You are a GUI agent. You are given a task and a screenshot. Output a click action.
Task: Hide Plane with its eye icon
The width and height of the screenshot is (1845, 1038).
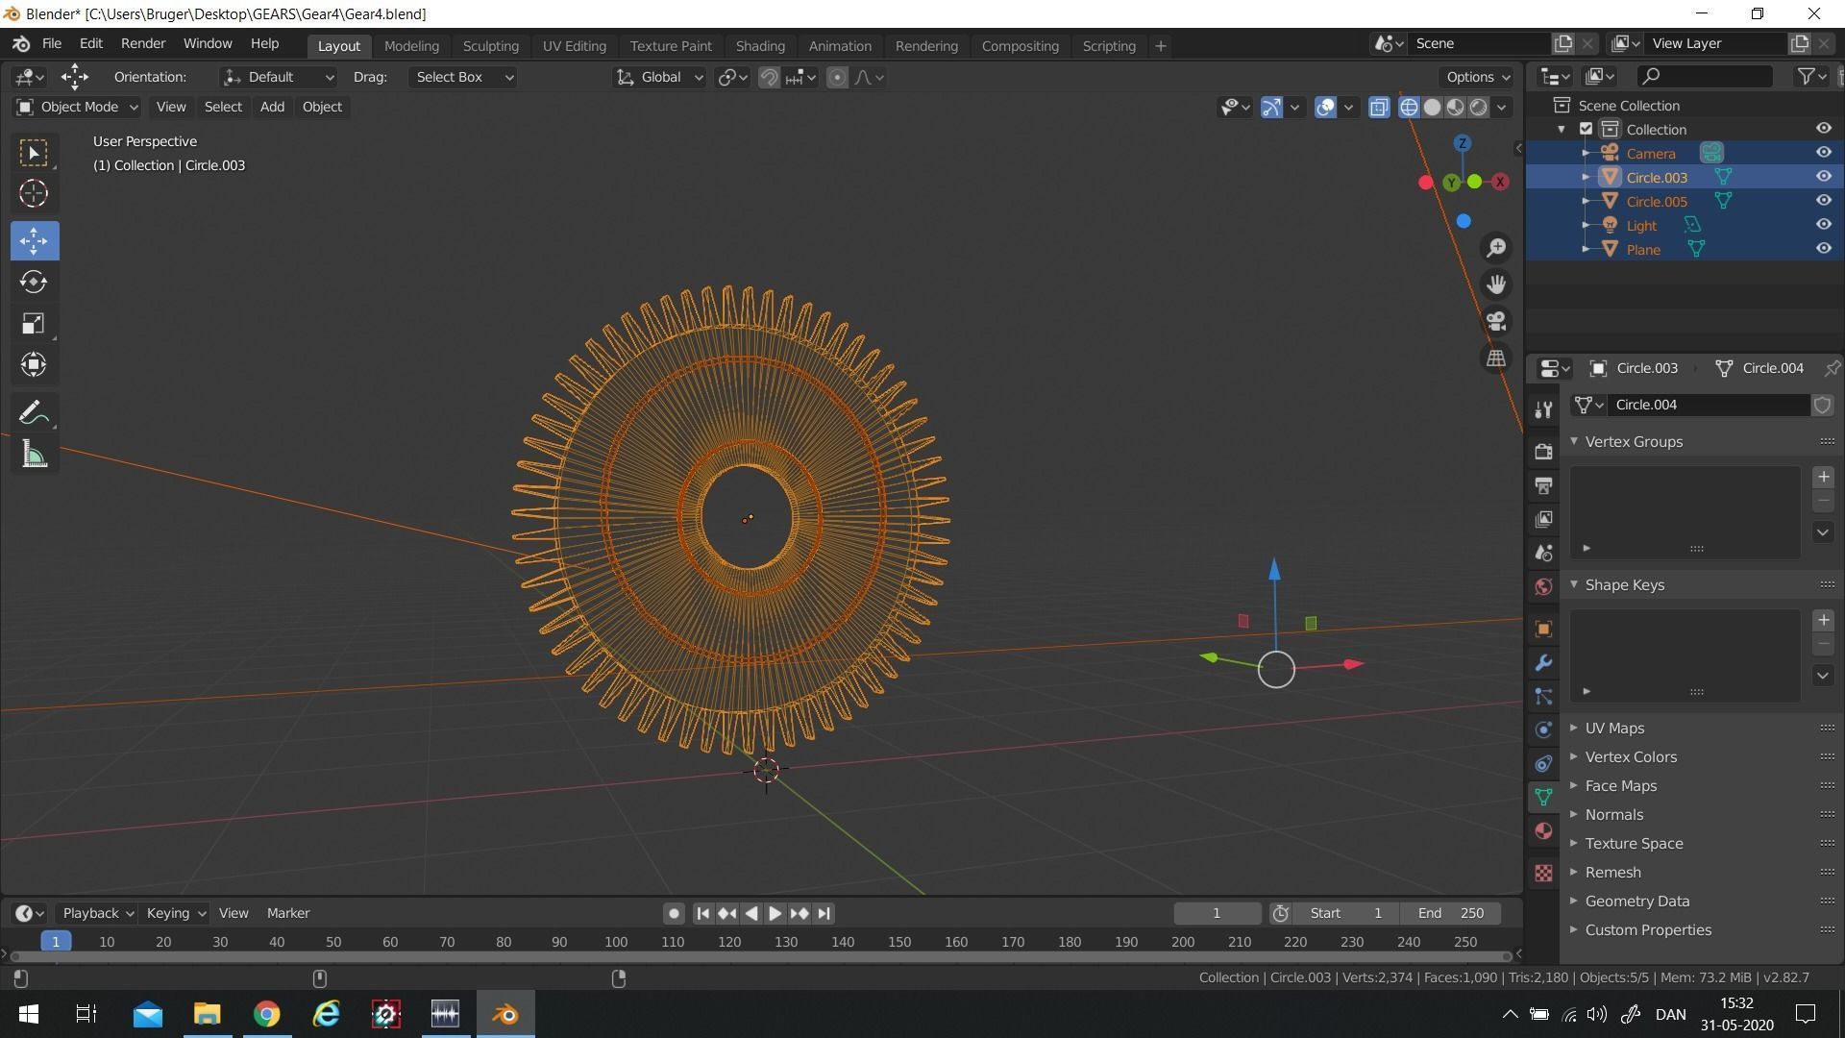click(x=1823, y=248)
